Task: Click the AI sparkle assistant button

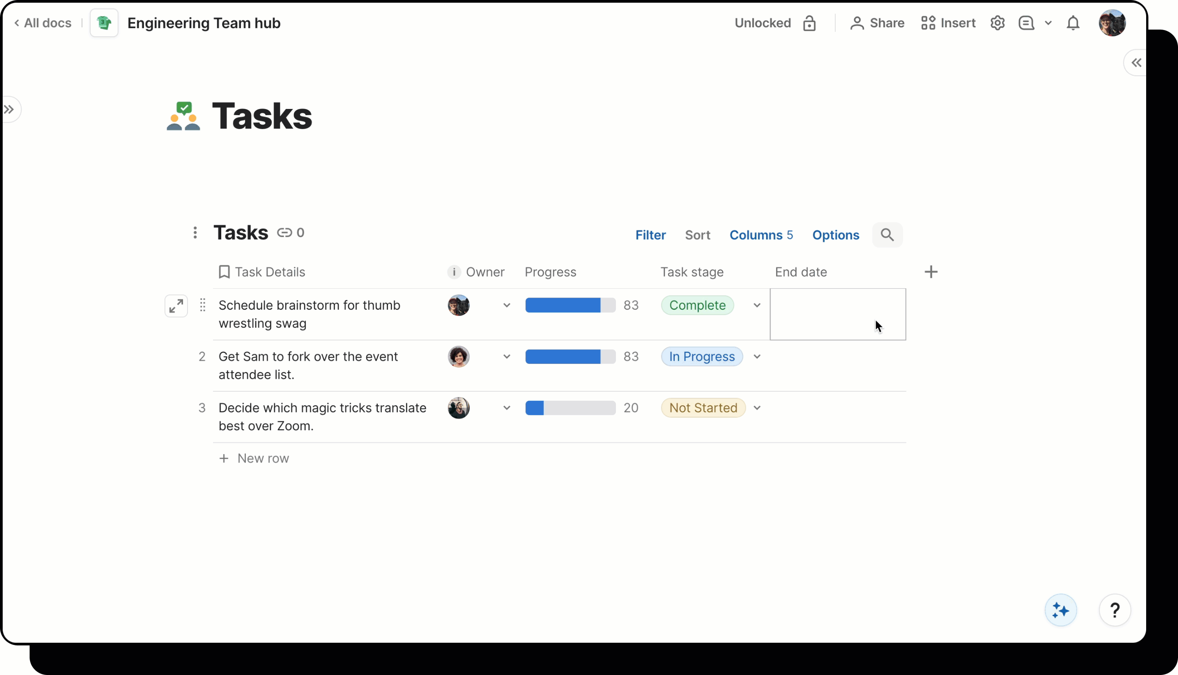Action: tap(1060, 610)
